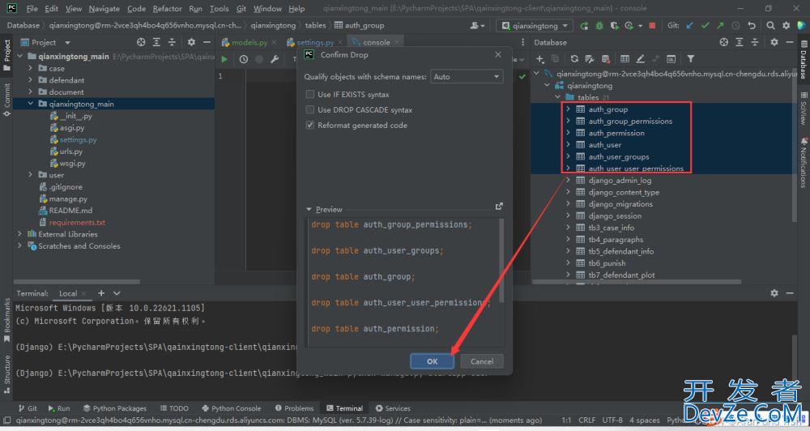The width and height of the screenshot is (810, 431).
Task: Expand tb3_case_info table node
Action: [x=568, y=228]
